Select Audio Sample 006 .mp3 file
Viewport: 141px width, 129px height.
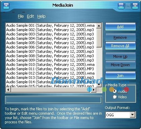tap(50, 47)
